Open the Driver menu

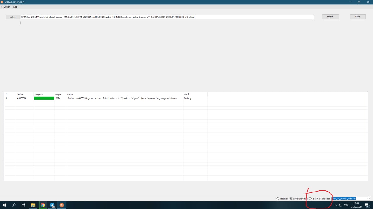pos(6,7)
